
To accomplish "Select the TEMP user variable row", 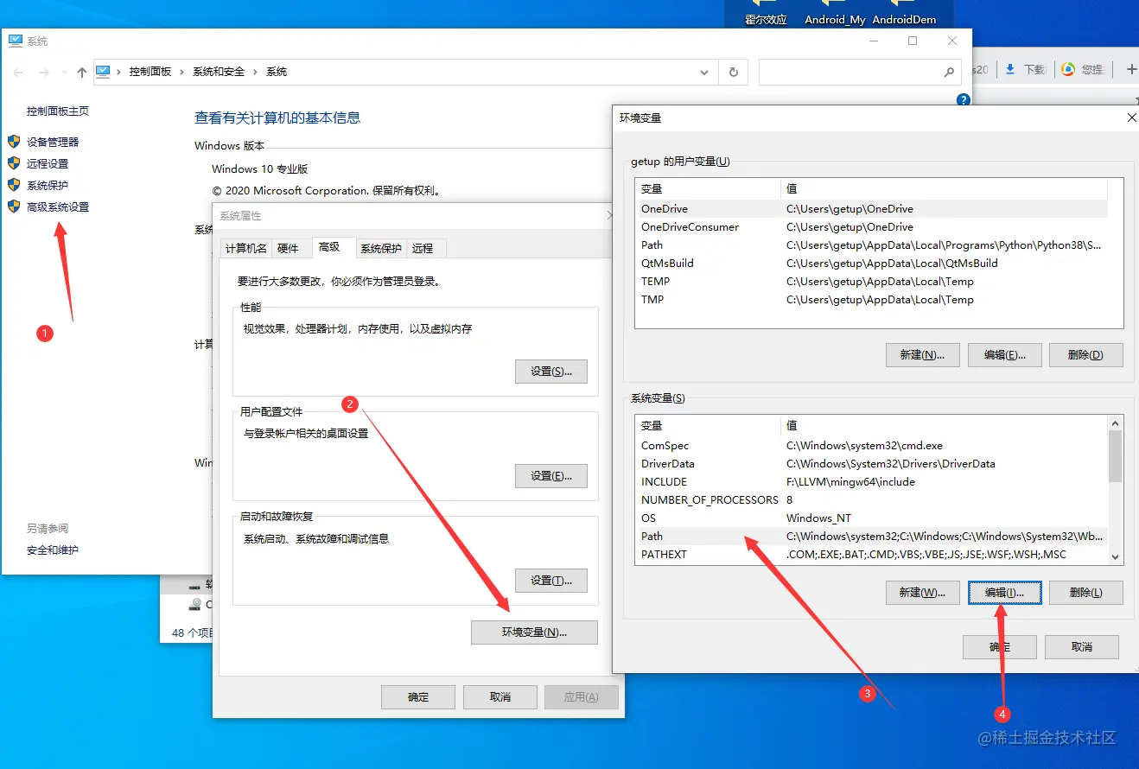I will point(871,282).
